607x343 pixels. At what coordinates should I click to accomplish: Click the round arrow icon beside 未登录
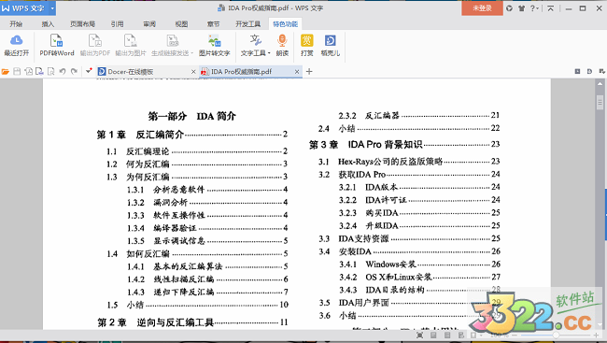pyautogui.click(x=510, y=8)
